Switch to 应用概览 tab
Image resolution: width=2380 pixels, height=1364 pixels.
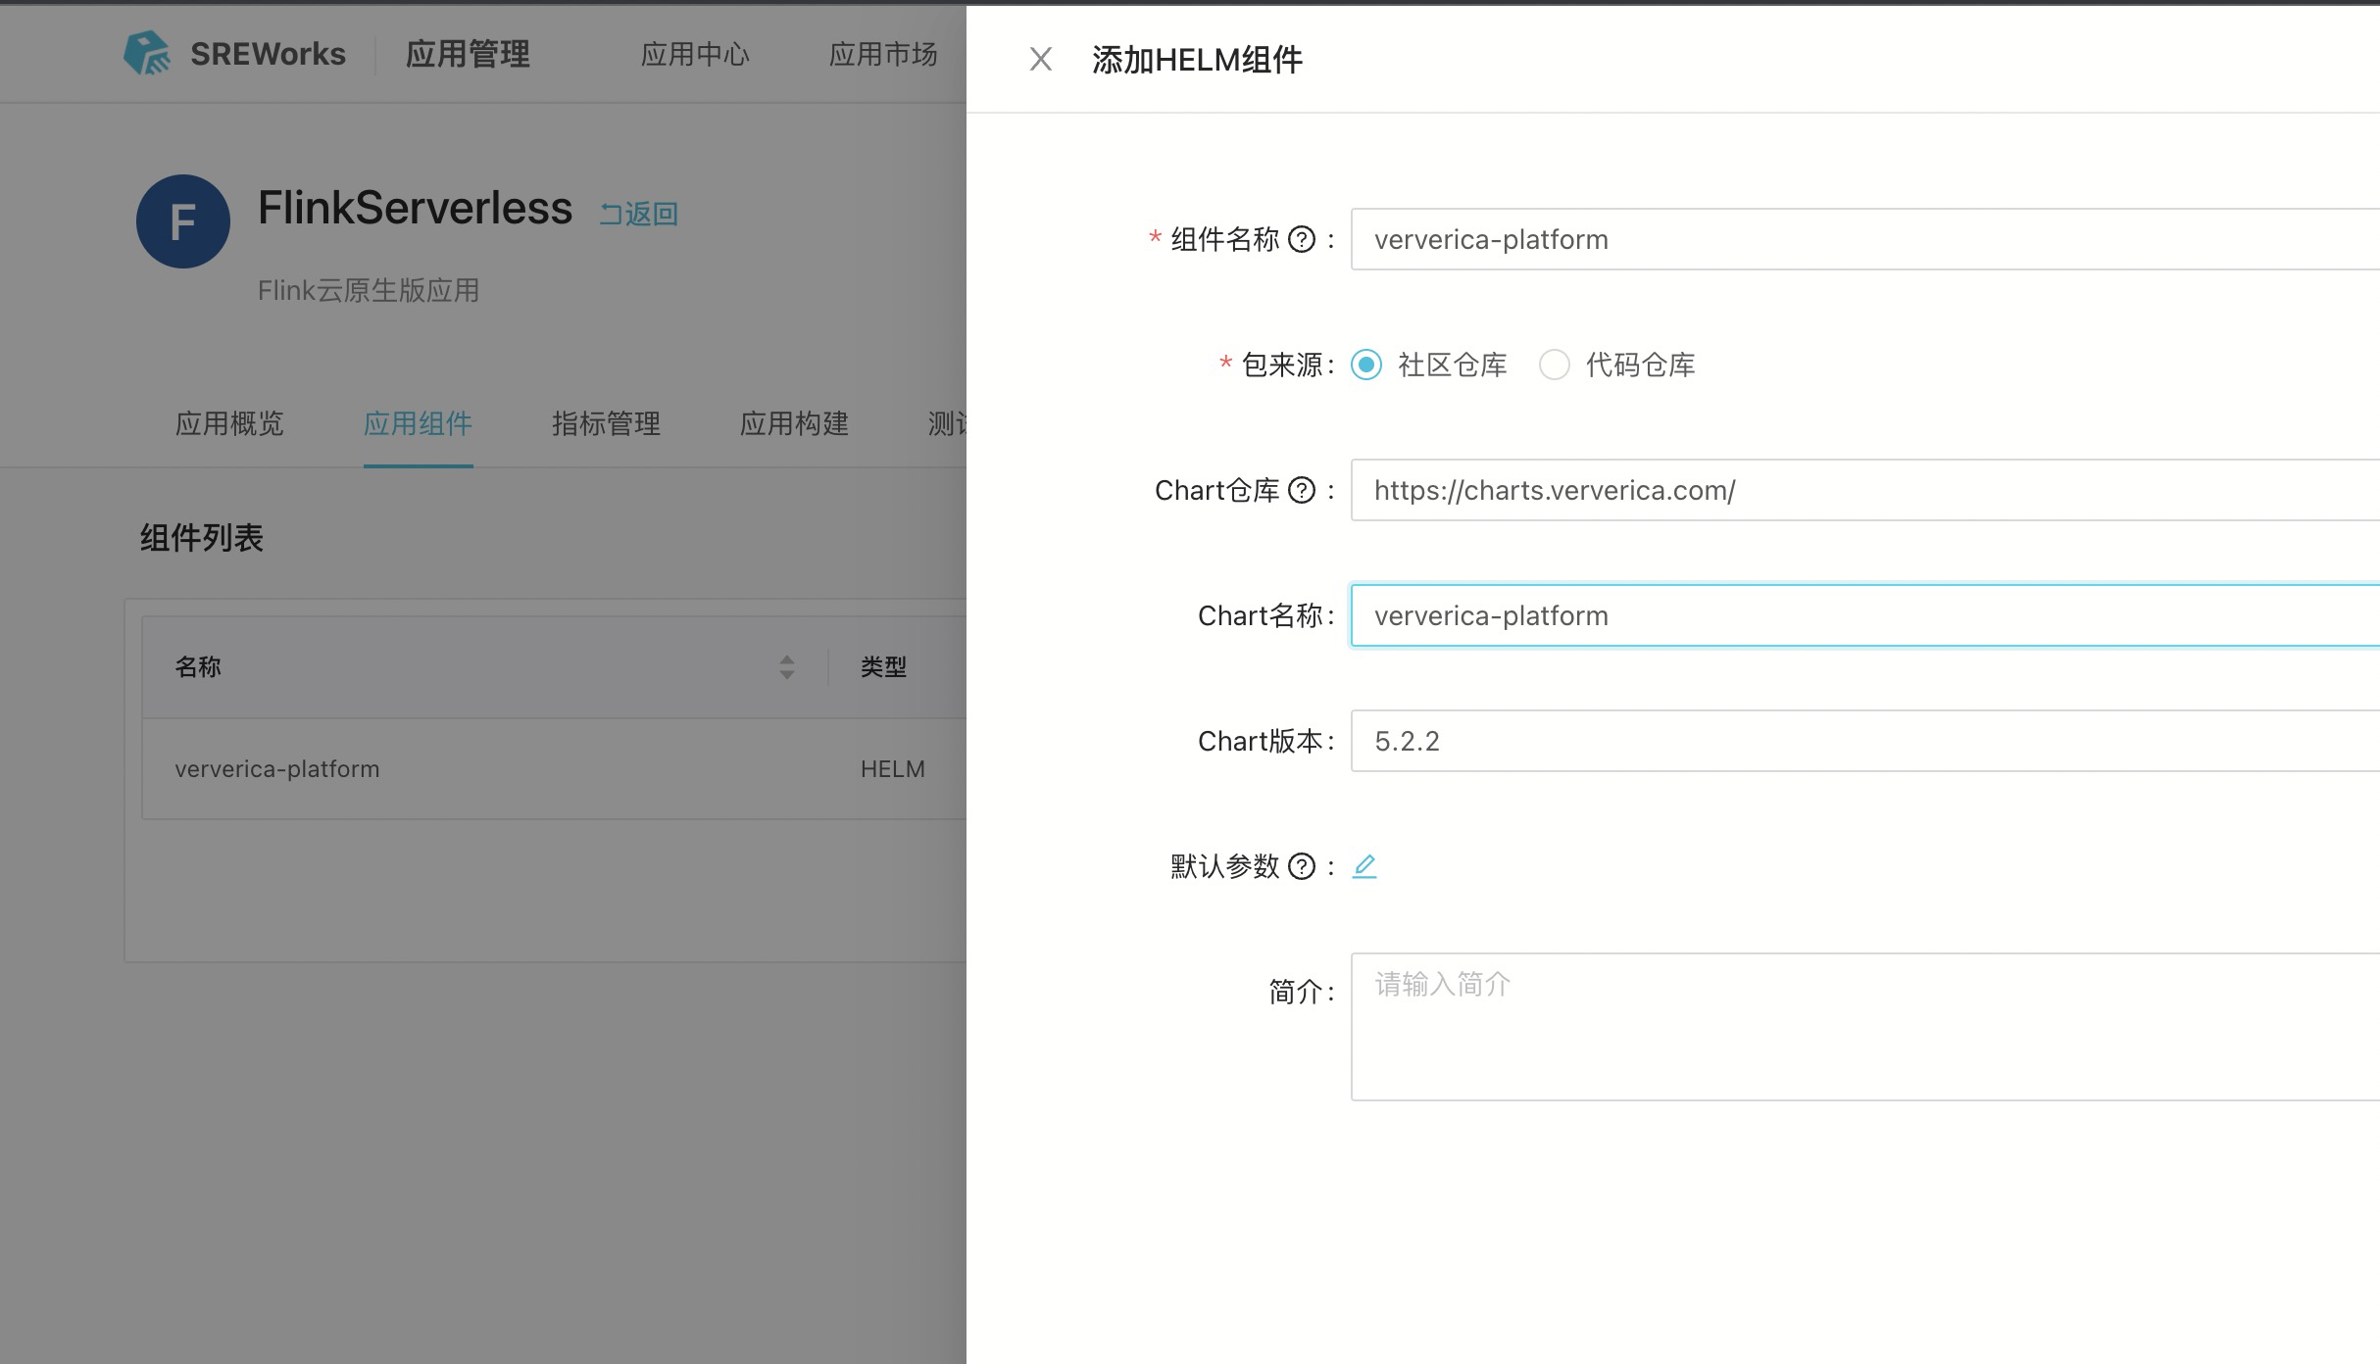pyautogui.click(x=229, y=423)
